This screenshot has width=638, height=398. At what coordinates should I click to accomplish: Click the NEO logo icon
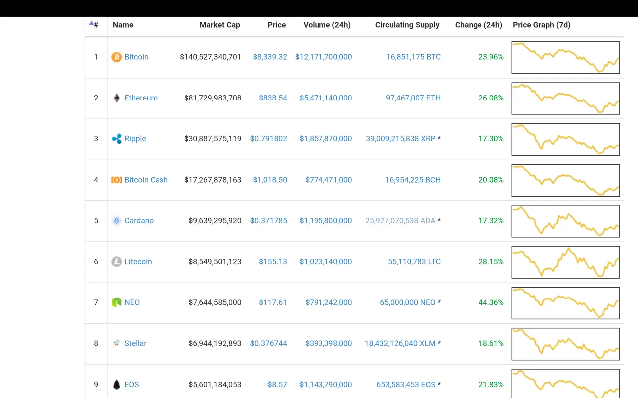116,302
